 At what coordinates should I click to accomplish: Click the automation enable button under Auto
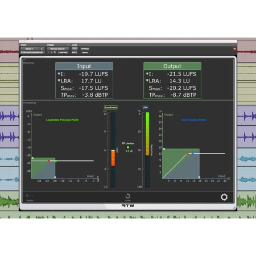(75, 49)
